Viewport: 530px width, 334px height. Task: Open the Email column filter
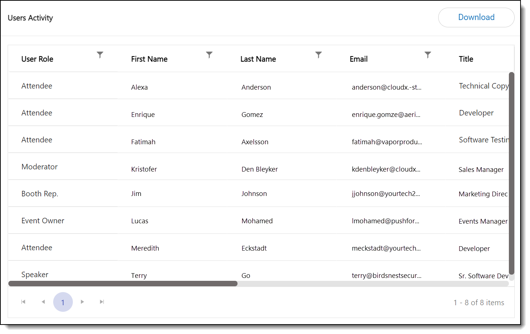pyautogui.click(x=428, y=55)
